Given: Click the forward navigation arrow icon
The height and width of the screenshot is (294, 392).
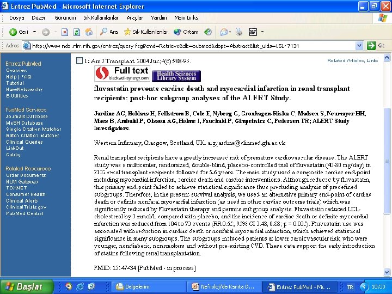Looking at the screenshot, I should point(46,32).
